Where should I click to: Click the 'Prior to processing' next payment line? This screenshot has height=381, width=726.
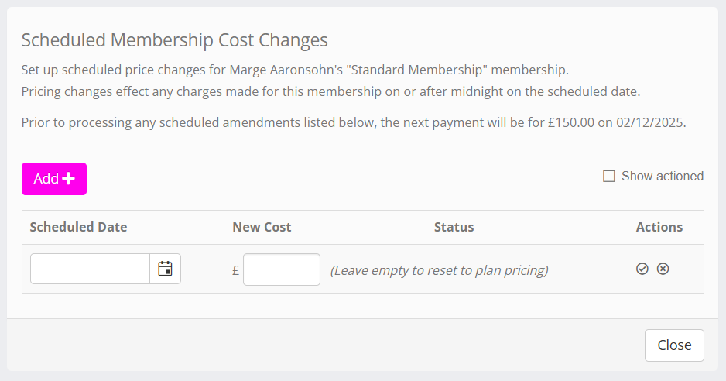coord(354,122)
